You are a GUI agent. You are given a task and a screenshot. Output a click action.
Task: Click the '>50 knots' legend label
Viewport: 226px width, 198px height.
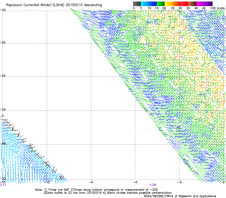click(x=217, y=8)
